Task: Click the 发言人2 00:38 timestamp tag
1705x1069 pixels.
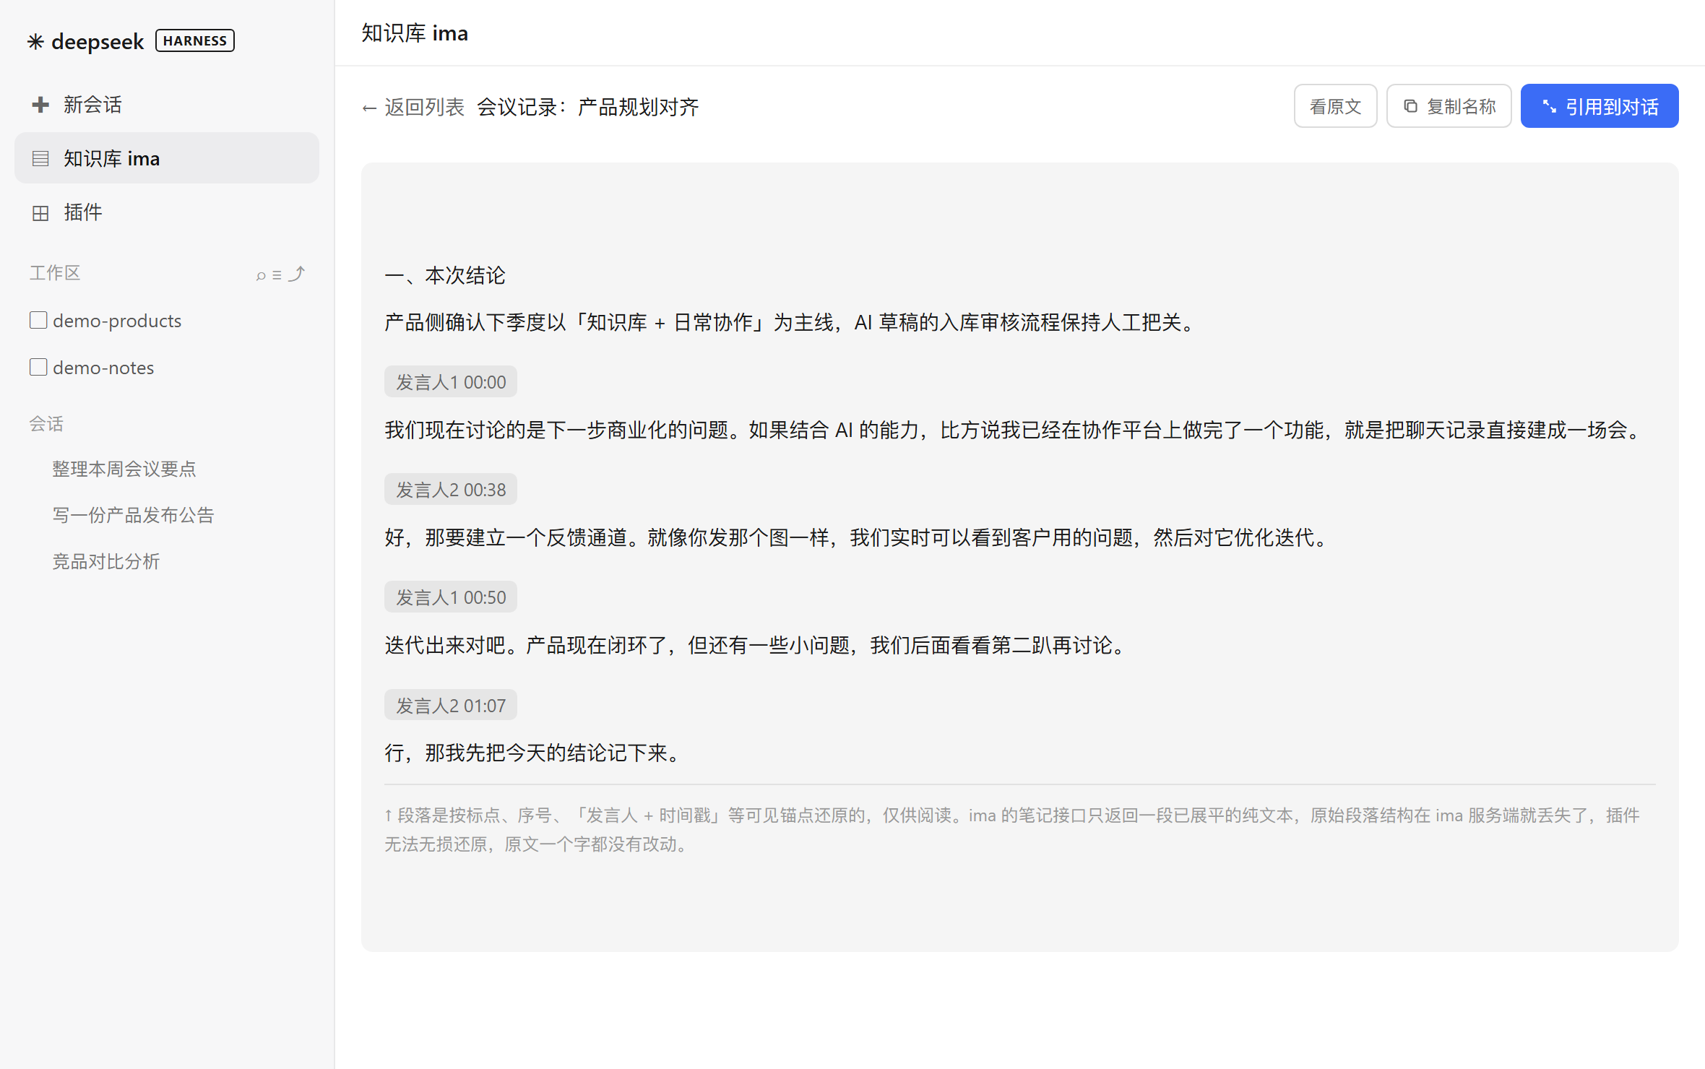Action: point(451,490)
